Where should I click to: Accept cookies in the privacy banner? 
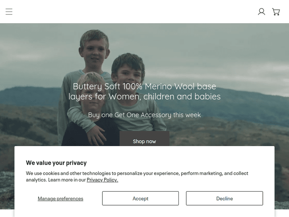pos(140,198)
